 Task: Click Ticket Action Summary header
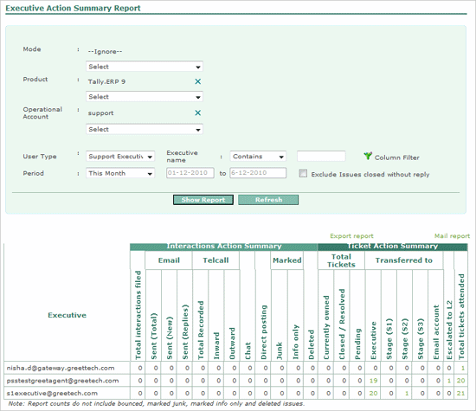[393, 247]
